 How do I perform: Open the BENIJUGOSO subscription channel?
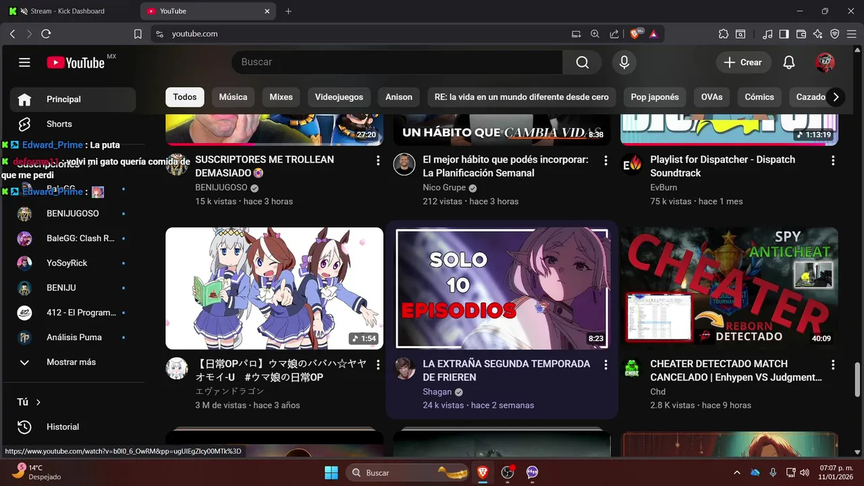(x=73, y=213)
